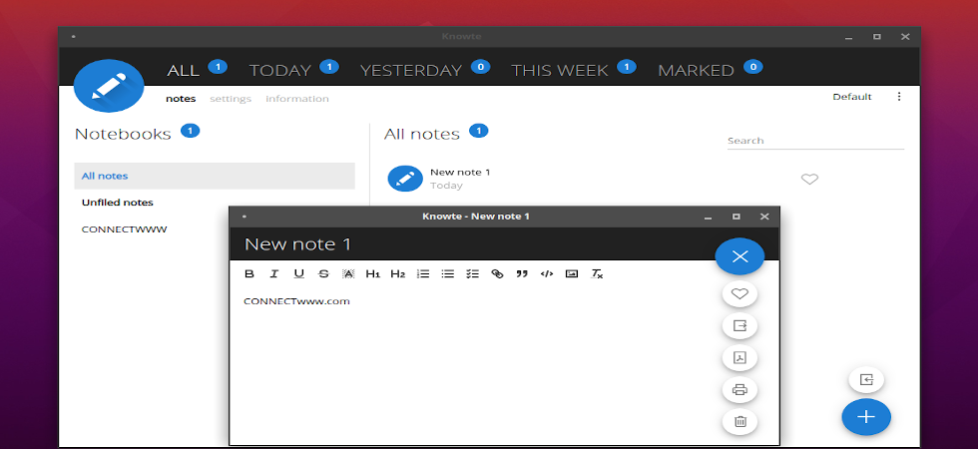
Task: Minimize the Knowte - New note 1 window
Action: click(x=708, y=218)
